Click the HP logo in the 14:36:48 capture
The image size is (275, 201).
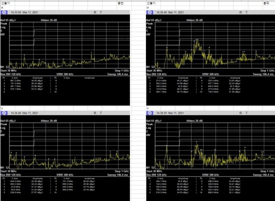click(150, 13)
